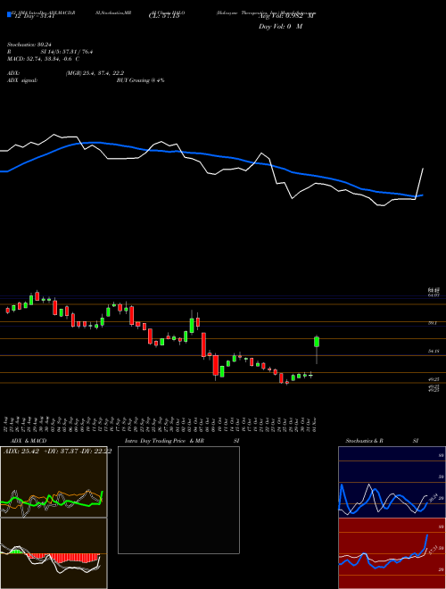Open the red RSI chart panel
446x589 pixels.
(390, 553)
